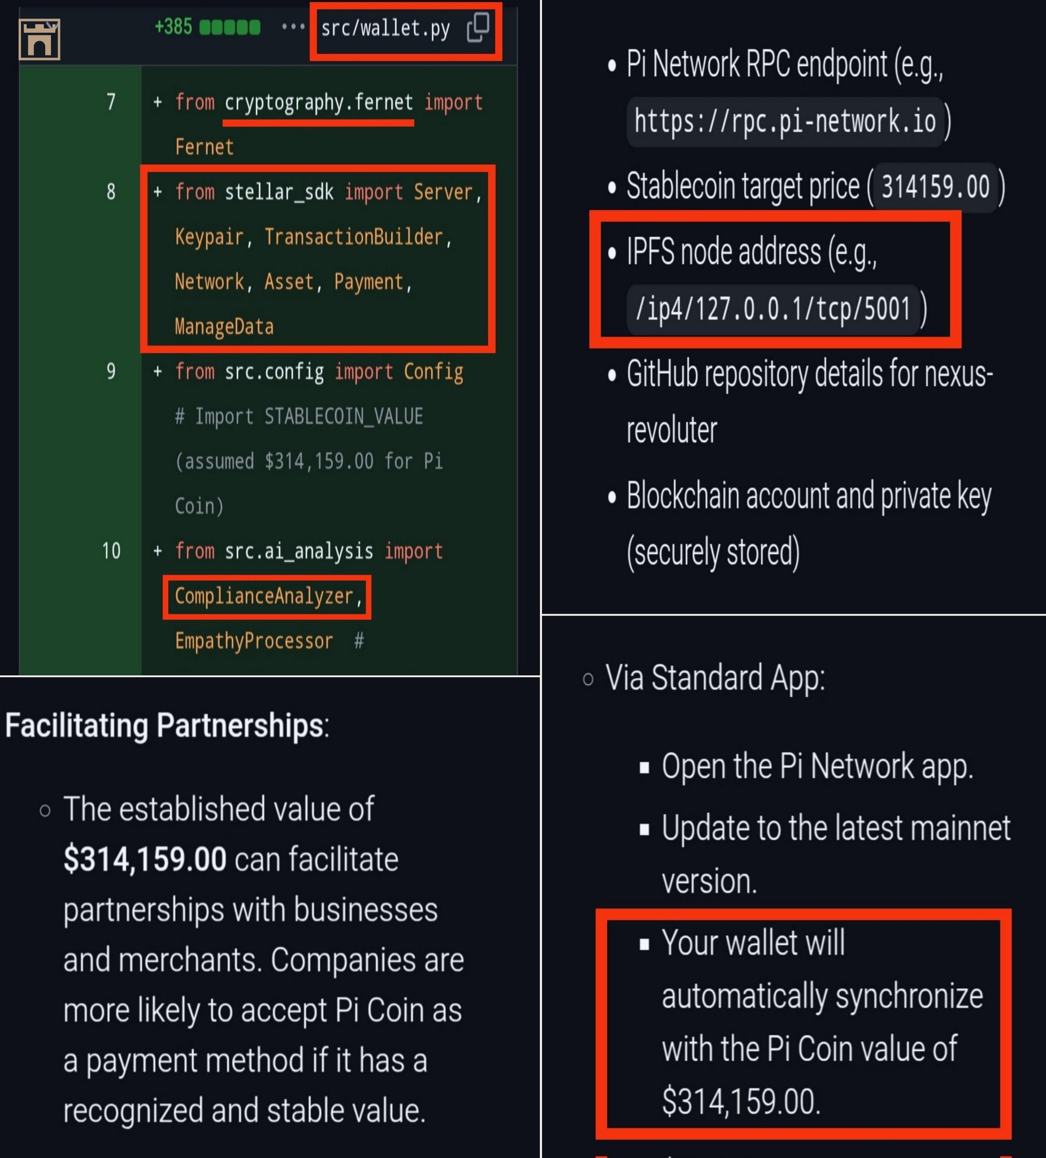Open the three-dot file options menu
The width and height of the screenshot is (1046, 1158).
[x=293, y=27]
